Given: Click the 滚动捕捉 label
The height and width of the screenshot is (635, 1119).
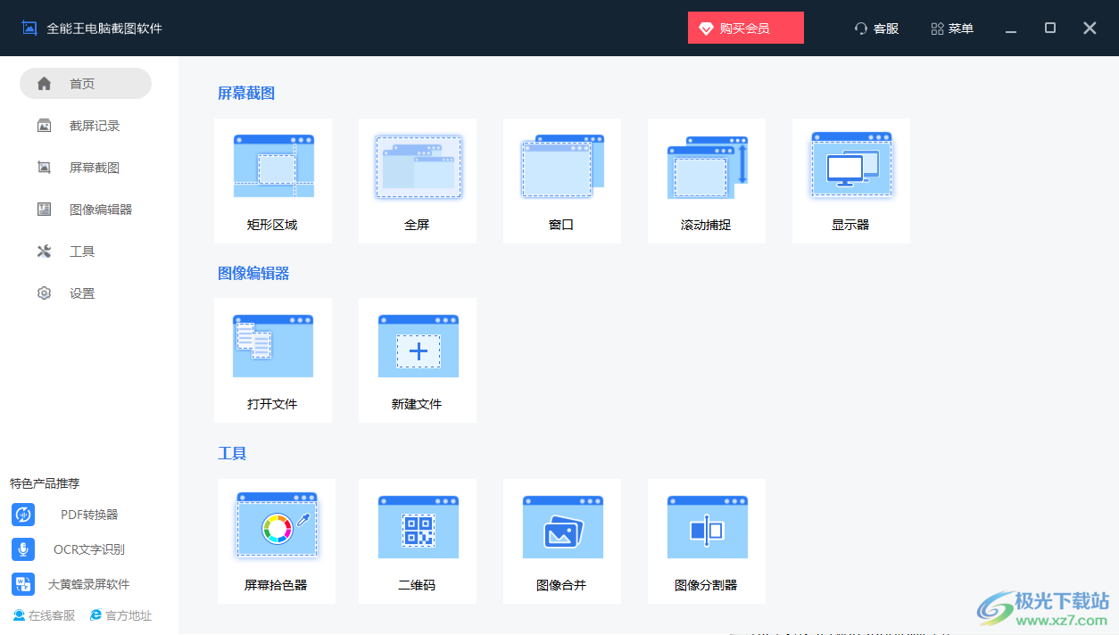Looking at the screenshot, I should coord(706,225).
